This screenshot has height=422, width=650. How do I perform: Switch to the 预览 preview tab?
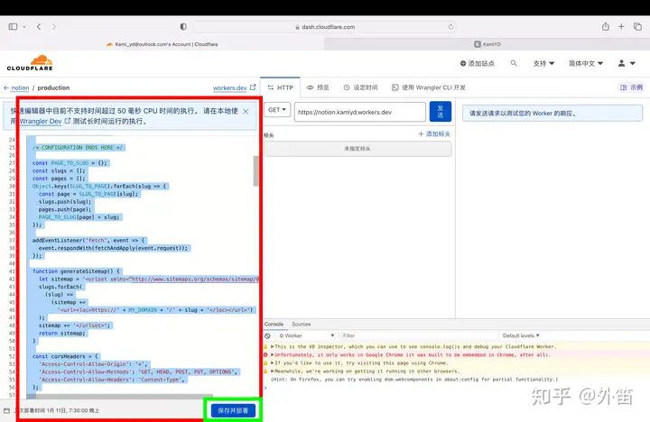coord(318,87)
